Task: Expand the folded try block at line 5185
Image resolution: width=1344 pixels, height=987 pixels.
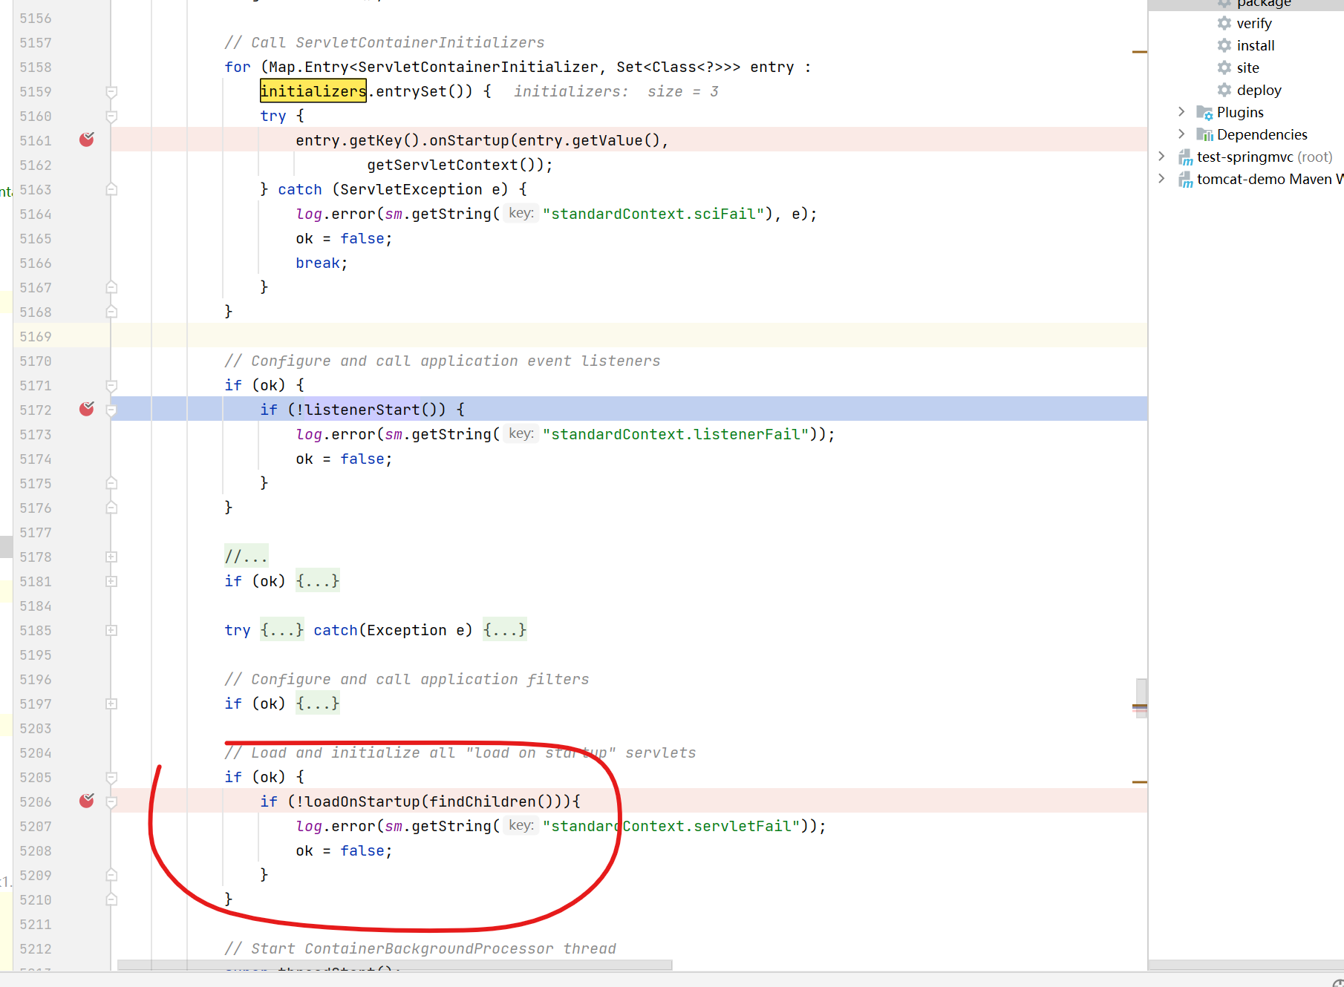Action: tap(111, 630)
